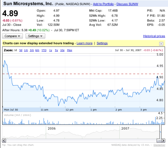Select YTD zoom range
Image resolution: width=168 pixels, height=148 pixels.
tap(44, 50)
